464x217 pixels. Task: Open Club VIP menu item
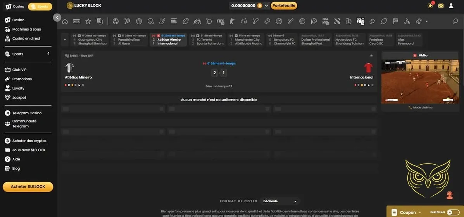pyautogui.click(x=16, y=70)
